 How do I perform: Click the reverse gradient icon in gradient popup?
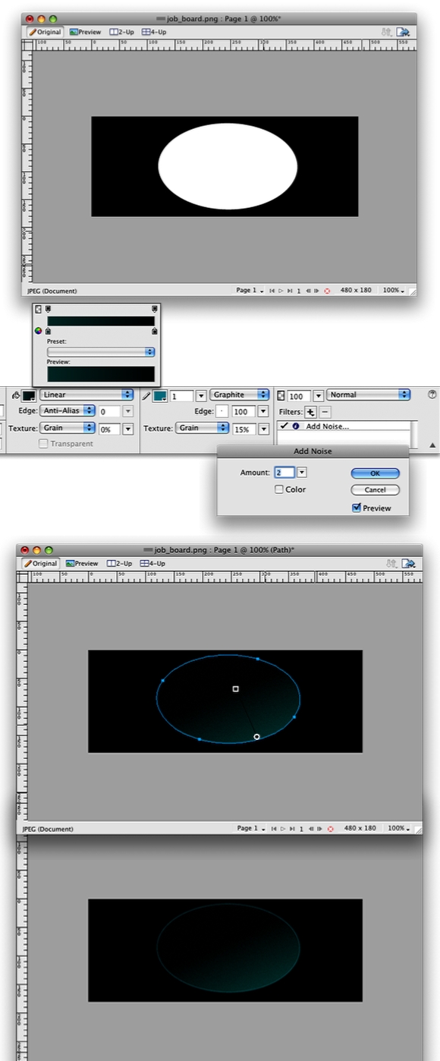click(x=39, y=310)
